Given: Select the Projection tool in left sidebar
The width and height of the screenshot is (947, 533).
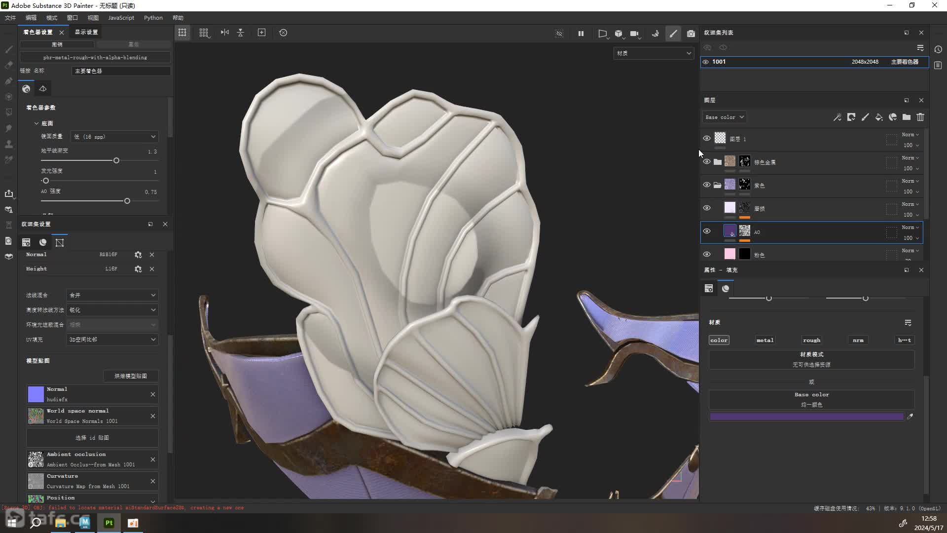Looking at the screenshot, I should pos(8,81).
